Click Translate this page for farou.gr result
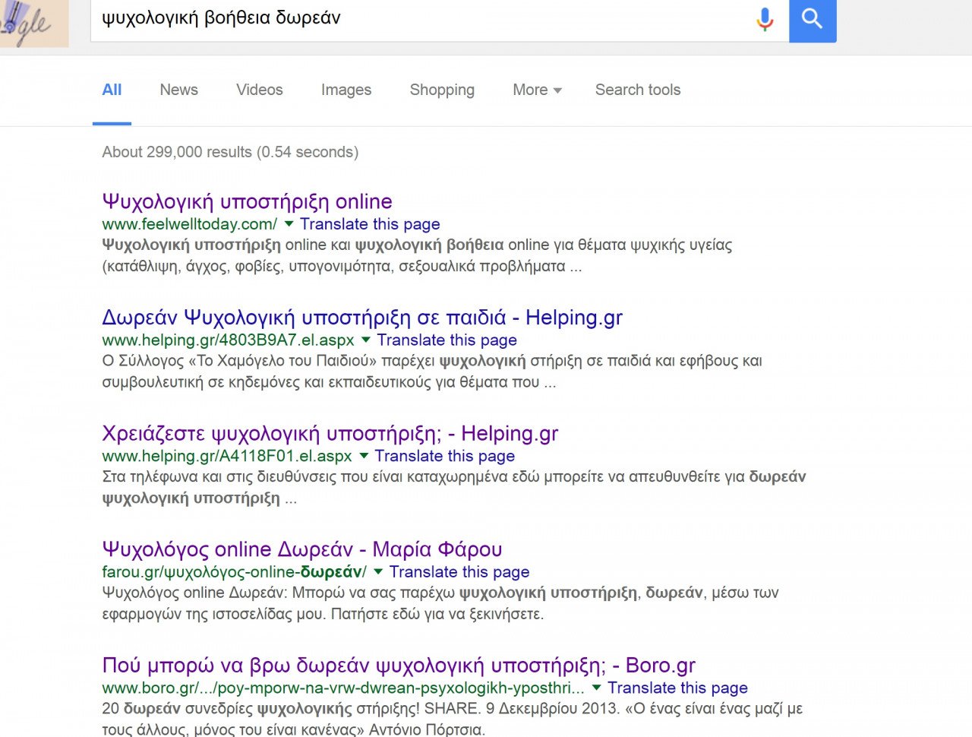Viewport: 972px width, 737px height. [459, 571]
